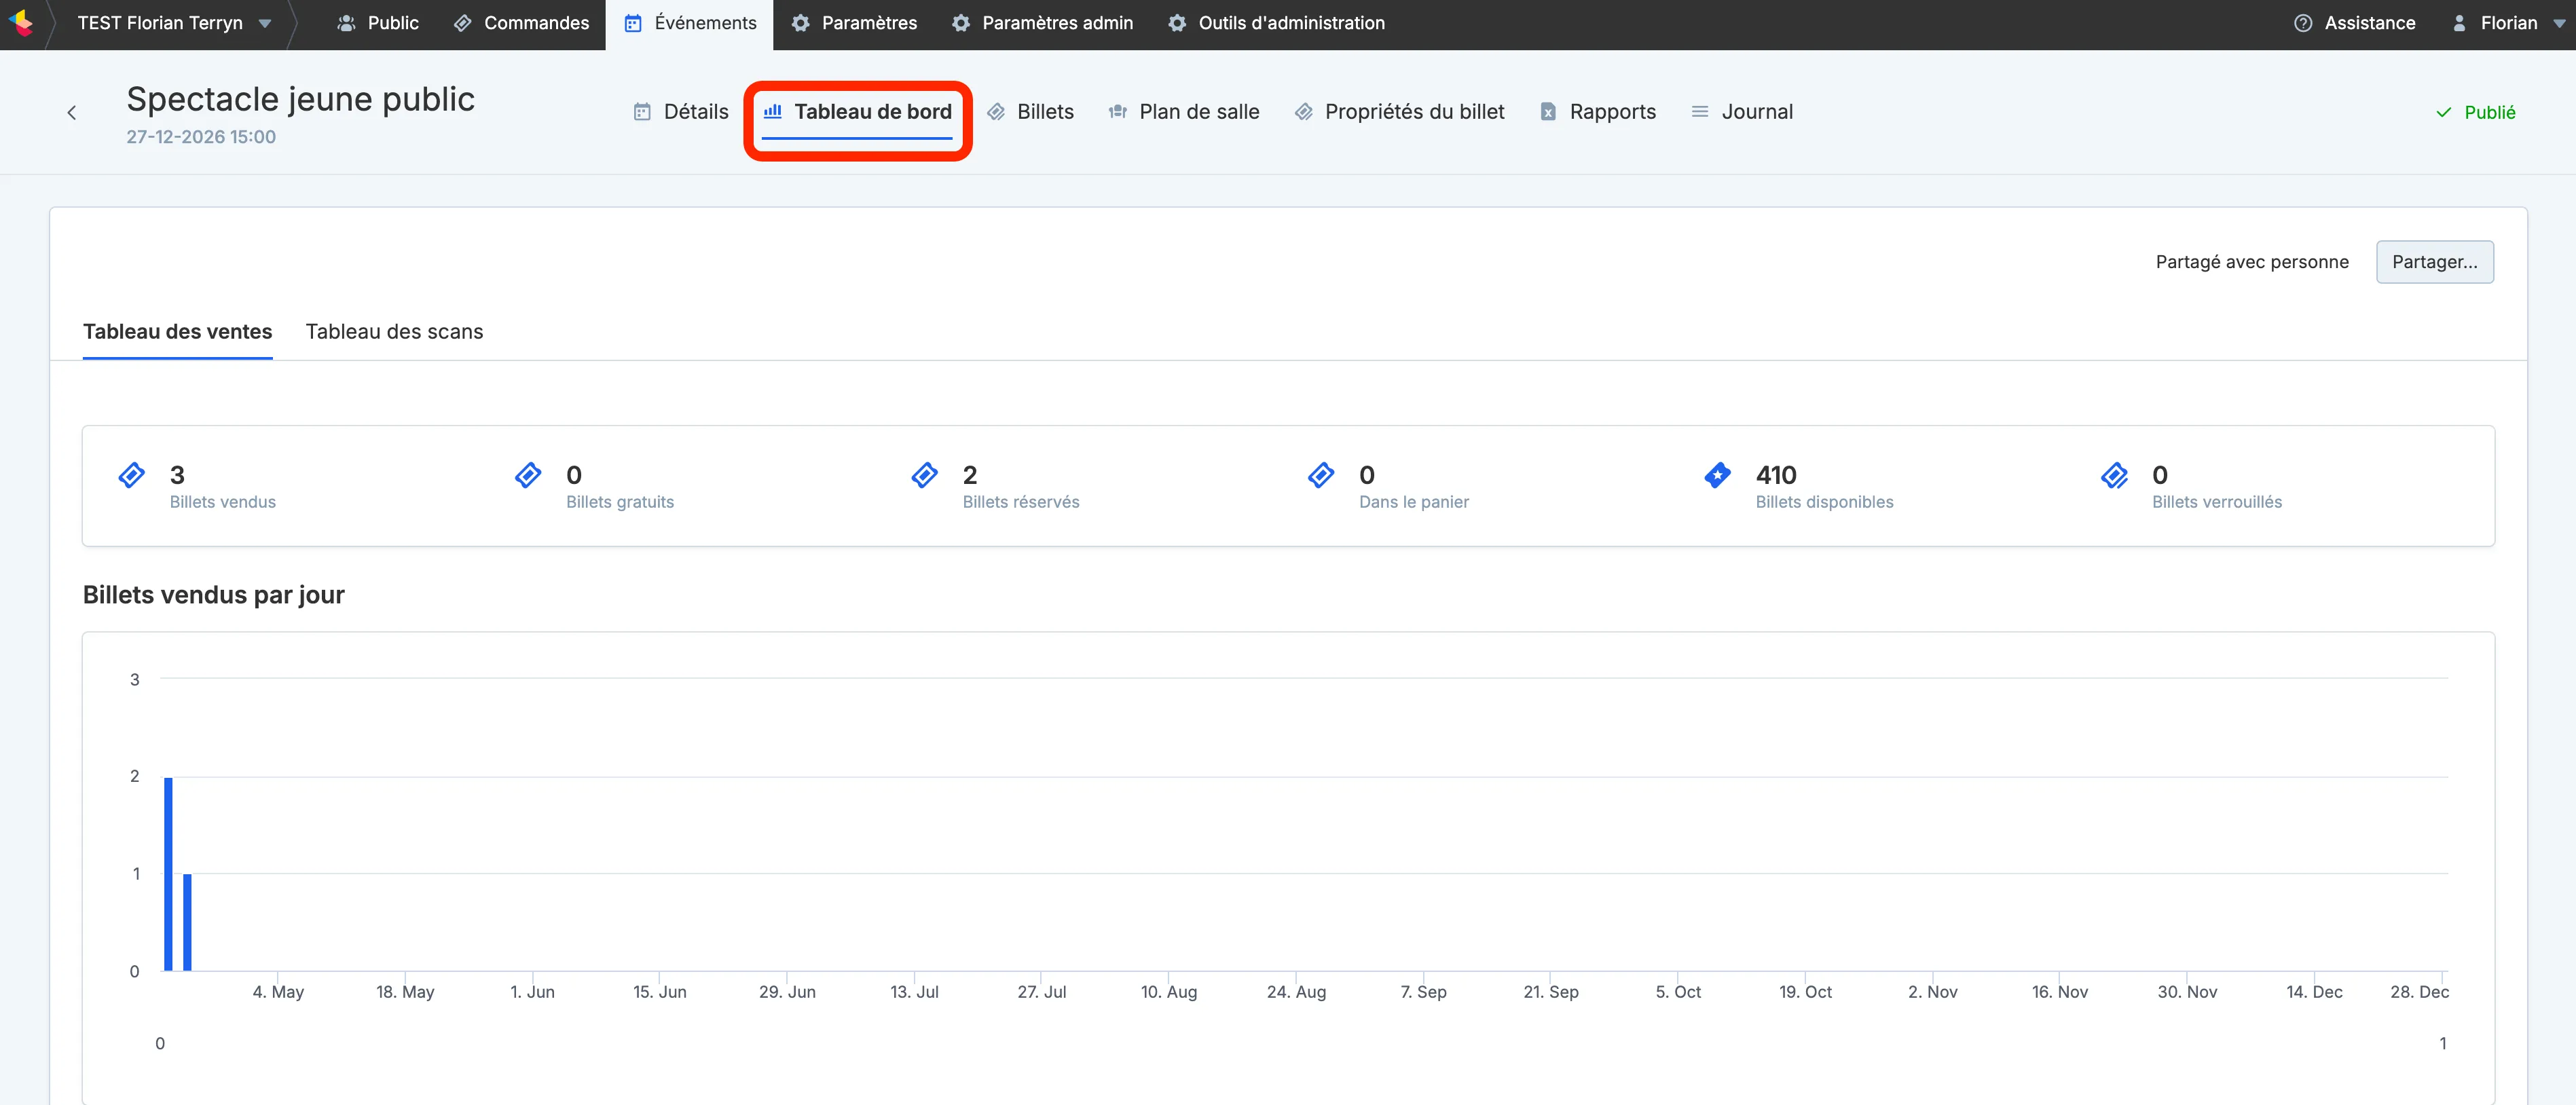Switch to the Tableau des scans tab
Image resolution: width=2576 pixels, height=1105 pixels.
394,332
